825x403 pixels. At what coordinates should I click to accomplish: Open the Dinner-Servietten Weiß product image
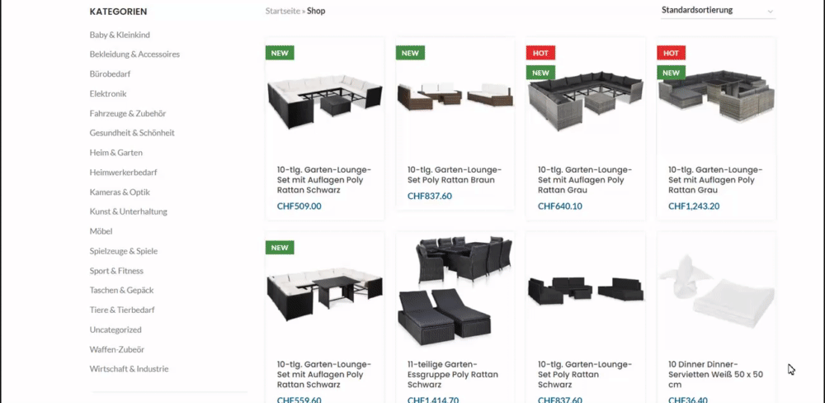[716, 291]
